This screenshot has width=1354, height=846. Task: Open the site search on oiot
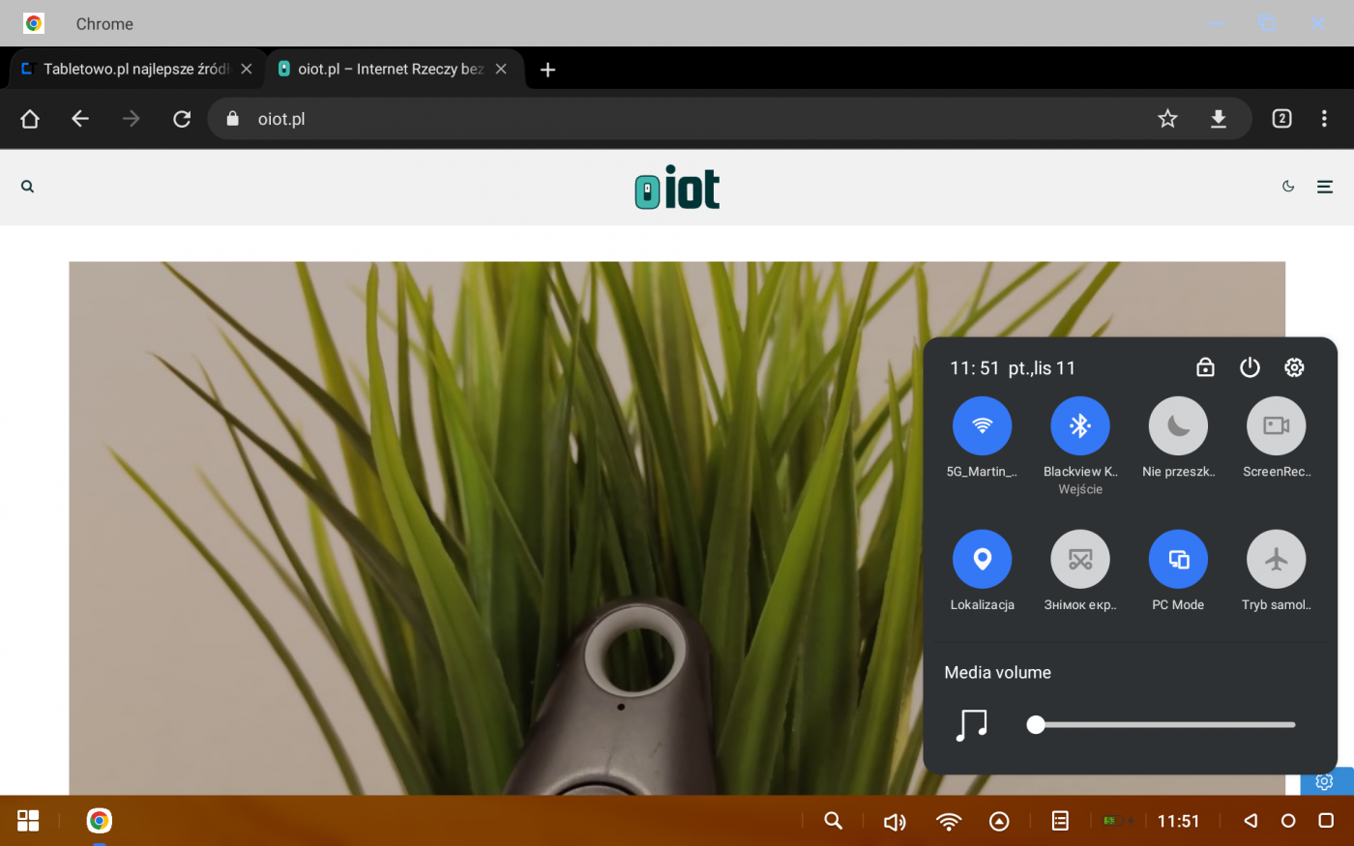click(x=28, y=187)
